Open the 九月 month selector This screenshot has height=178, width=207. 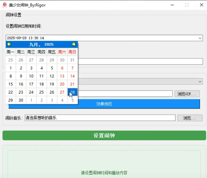click(x=35, y=44)
